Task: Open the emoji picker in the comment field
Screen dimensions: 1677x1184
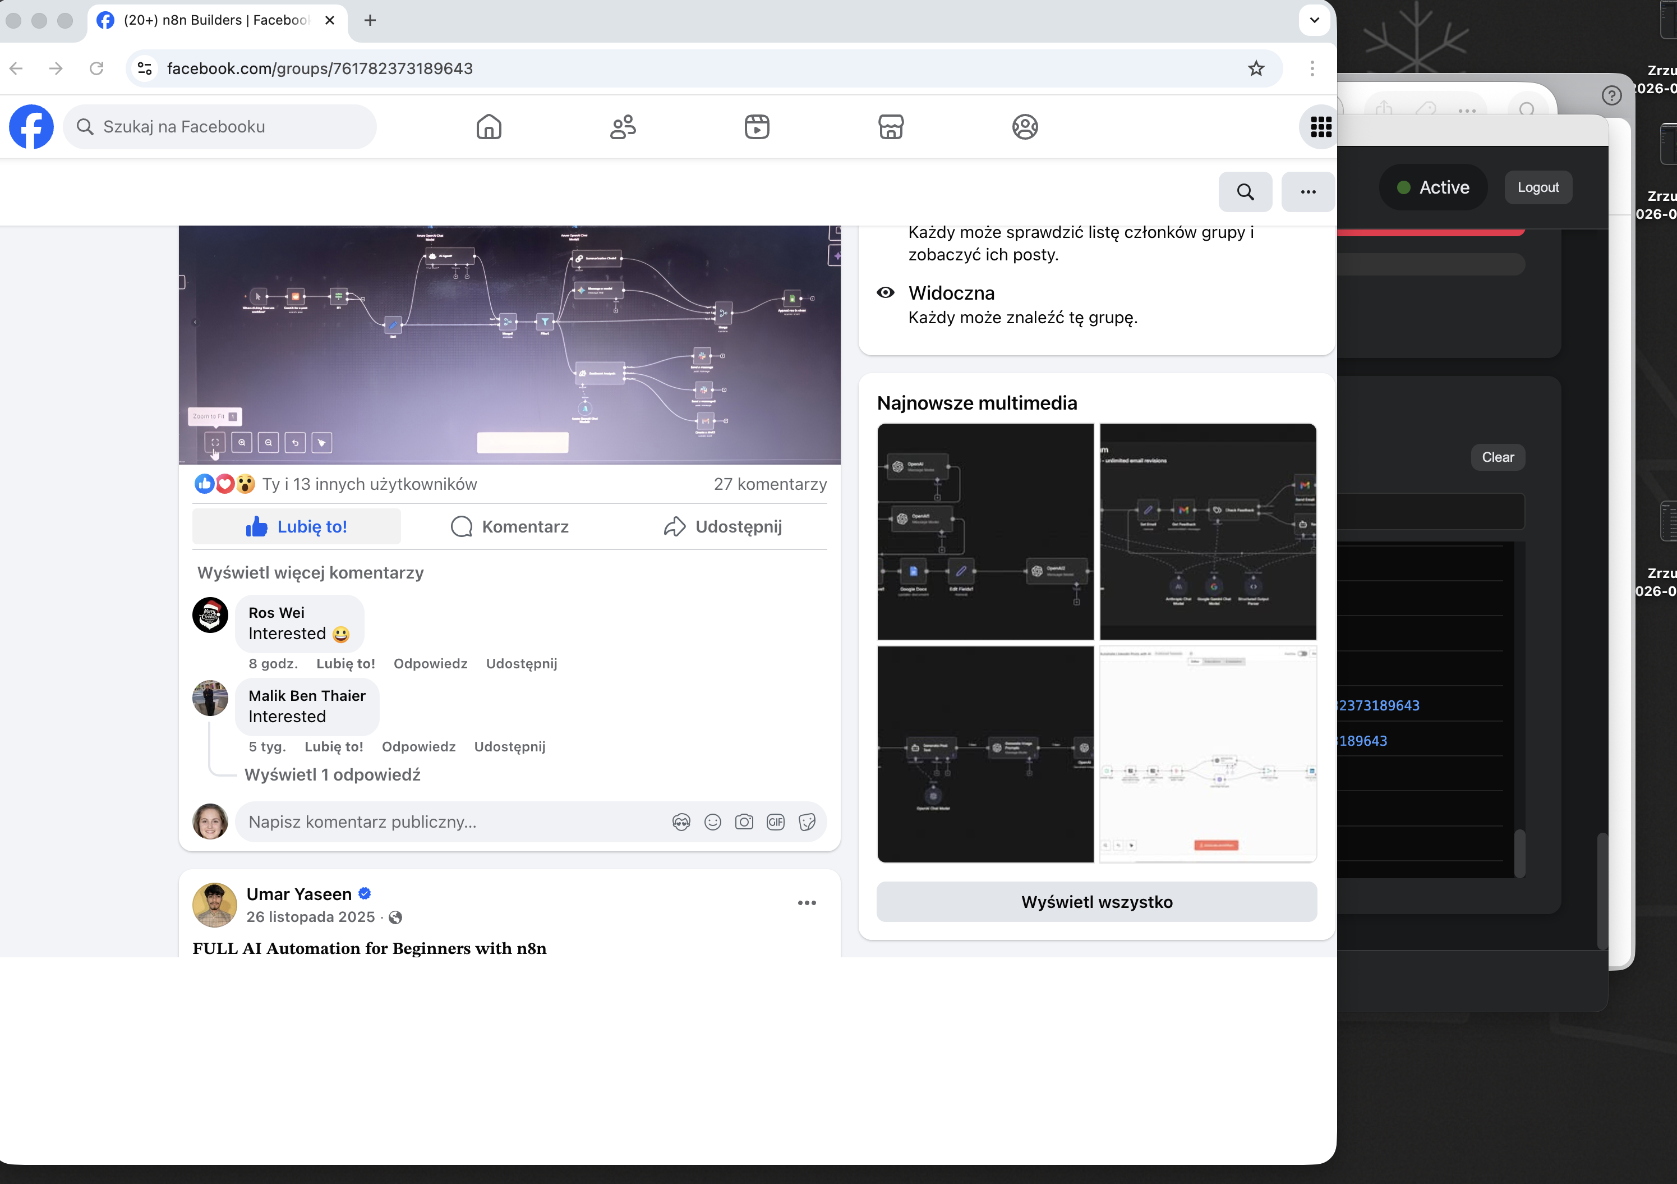Action: pos(712,822)
